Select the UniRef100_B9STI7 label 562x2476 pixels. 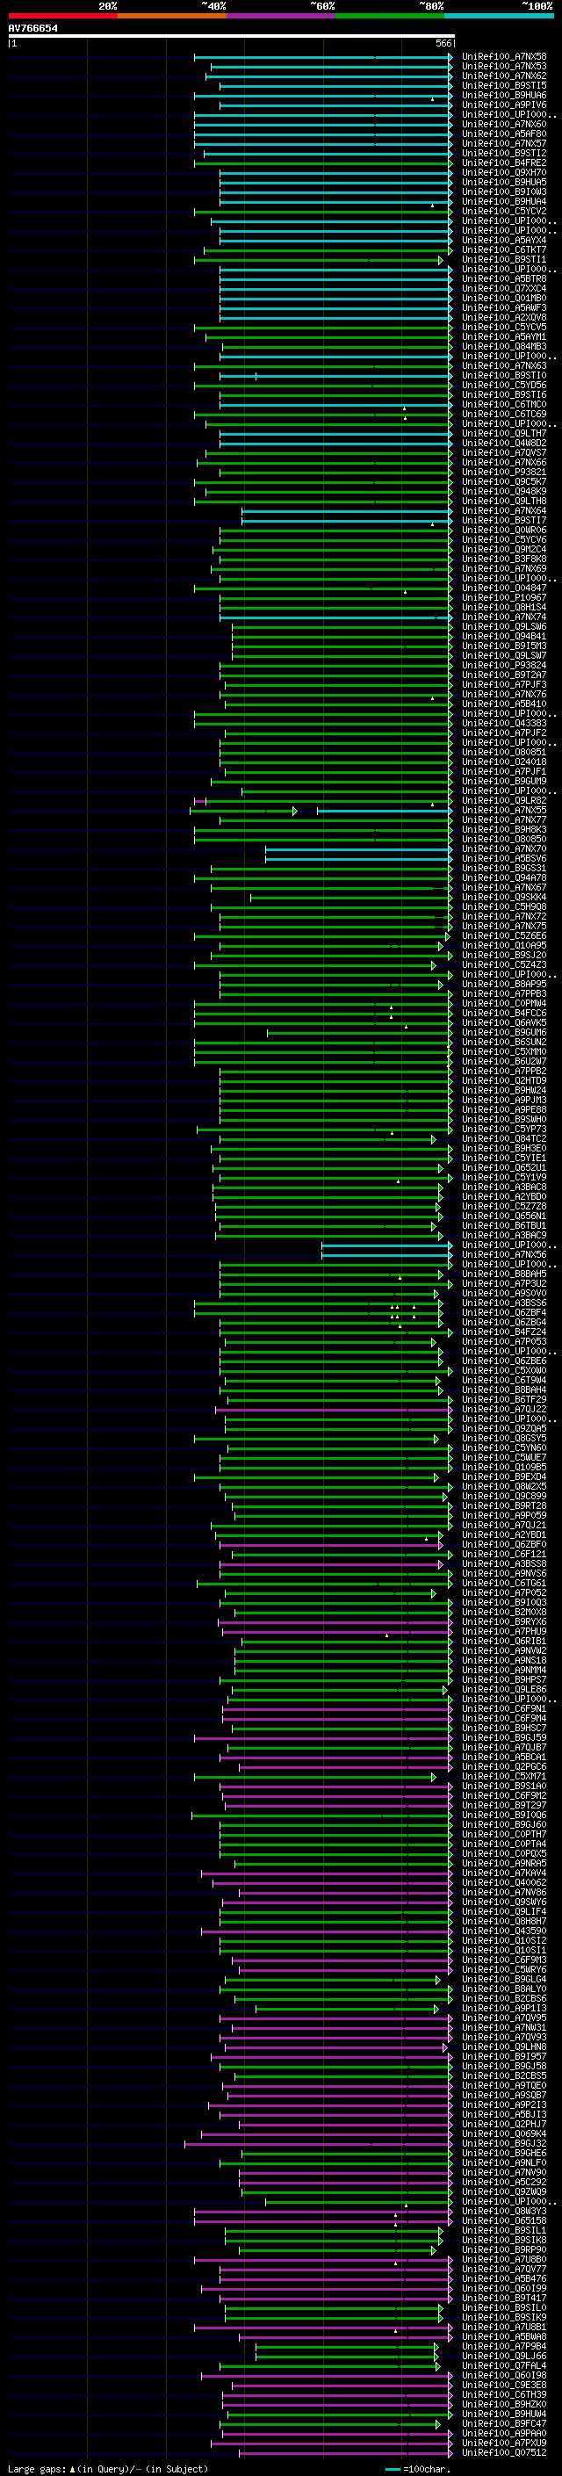(504, 520)
